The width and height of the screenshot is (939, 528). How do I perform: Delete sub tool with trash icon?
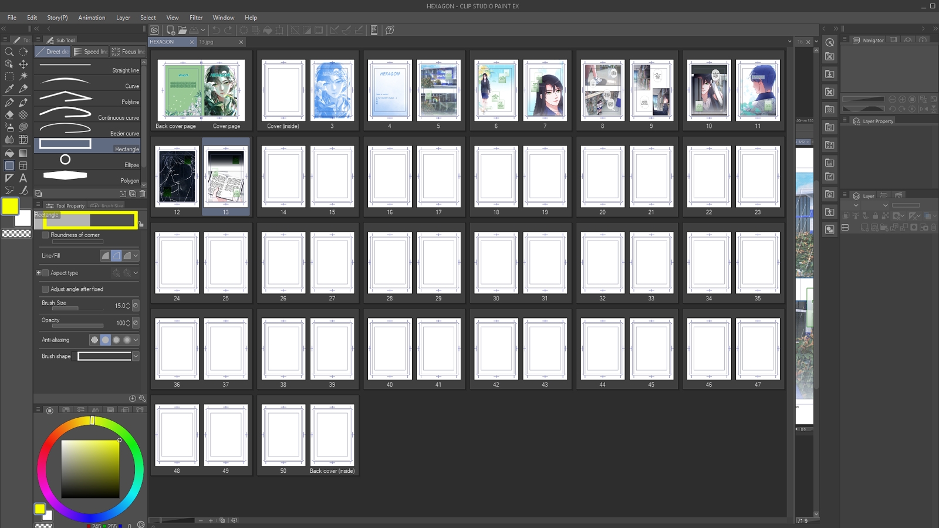coord(142,194)
